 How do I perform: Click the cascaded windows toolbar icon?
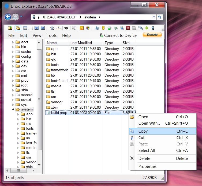point(140,28)
